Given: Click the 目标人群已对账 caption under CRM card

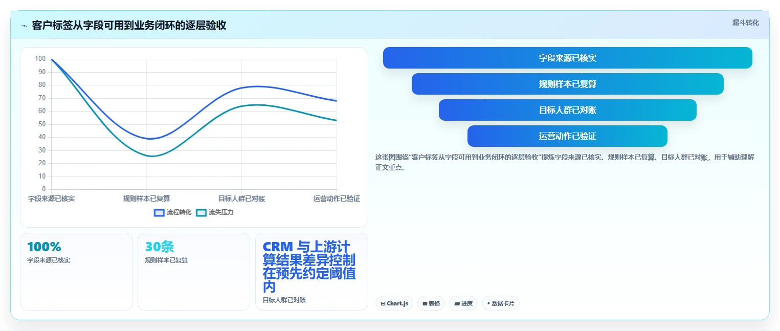Looking at the screenshot, I should [x=284, y=300].
